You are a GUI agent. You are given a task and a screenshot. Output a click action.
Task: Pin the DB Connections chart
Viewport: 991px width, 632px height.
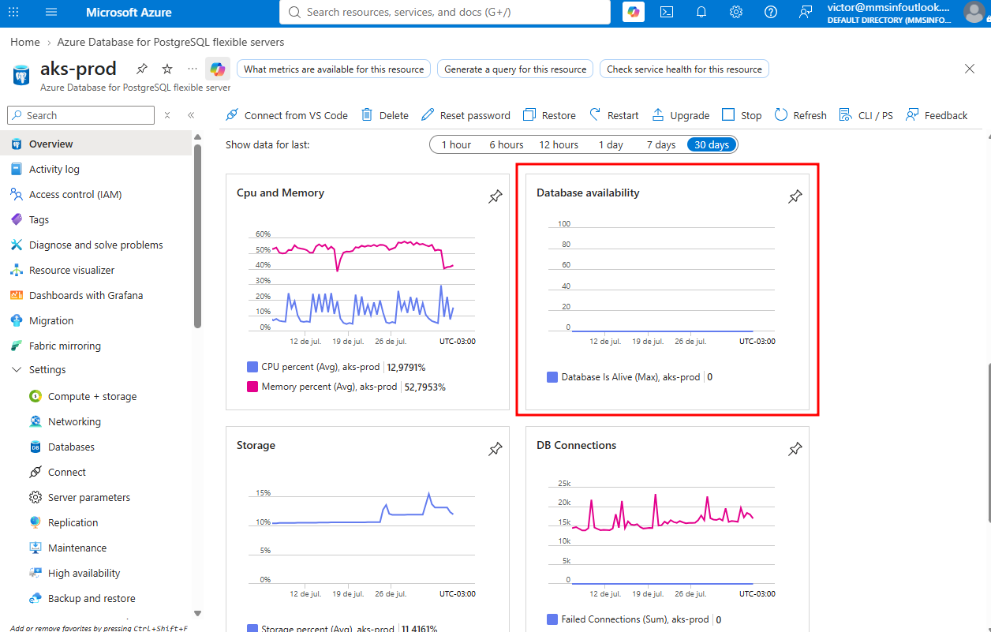pyautogui.click(x=795, y=449)
